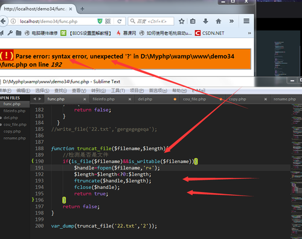Click the error exclamation icon
Viewport: 302px width, 239px height.
[7, 56]
